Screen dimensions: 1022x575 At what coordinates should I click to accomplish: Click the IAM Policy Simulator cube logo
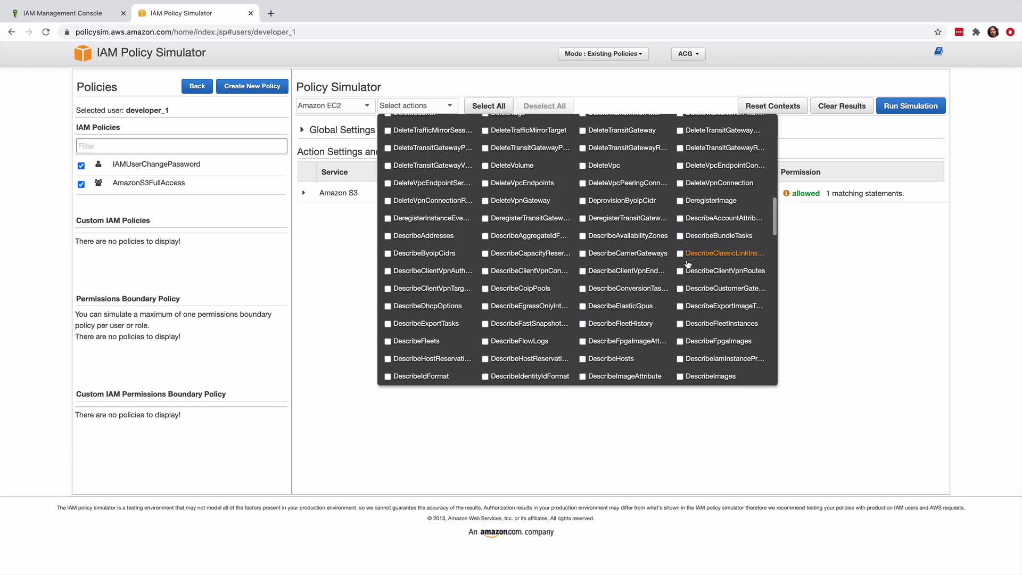pyautogui.click(x=83, y=53)
